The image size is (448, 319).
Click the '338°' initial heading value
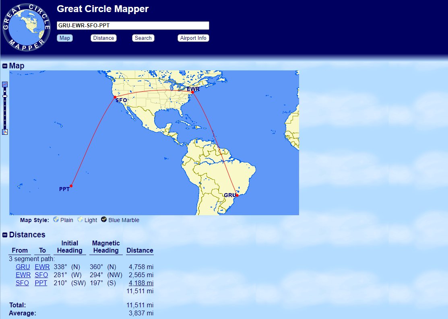click(60, 267)
